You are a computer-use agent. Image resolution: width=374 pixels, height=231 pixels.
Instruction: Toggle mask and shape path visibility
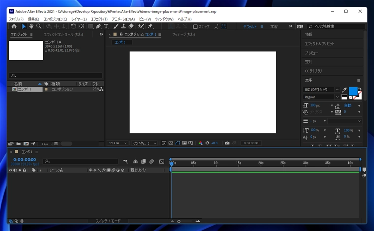click(x=178, y=143)
